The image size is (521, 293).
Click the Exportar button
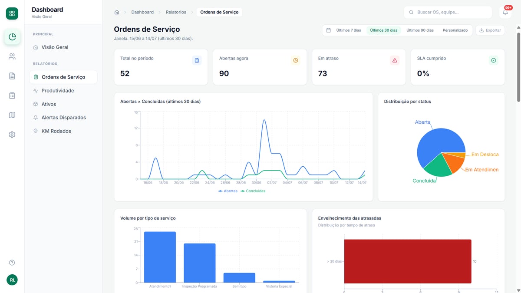click(490, 30)
